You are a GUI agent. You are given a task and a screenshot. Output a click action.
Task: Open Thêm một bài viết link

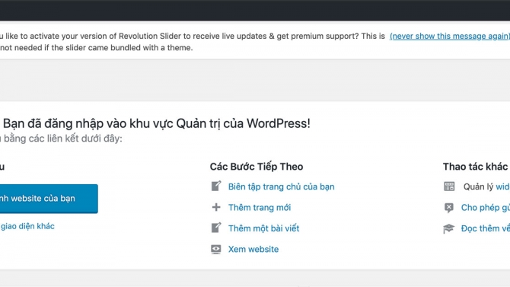(x=263, y=228)
